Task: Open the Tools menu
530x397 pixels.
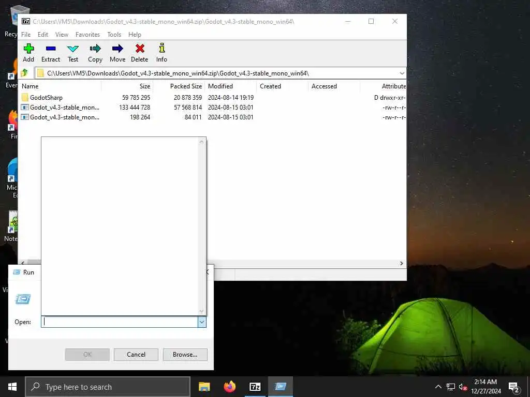Action: [114, 35]
